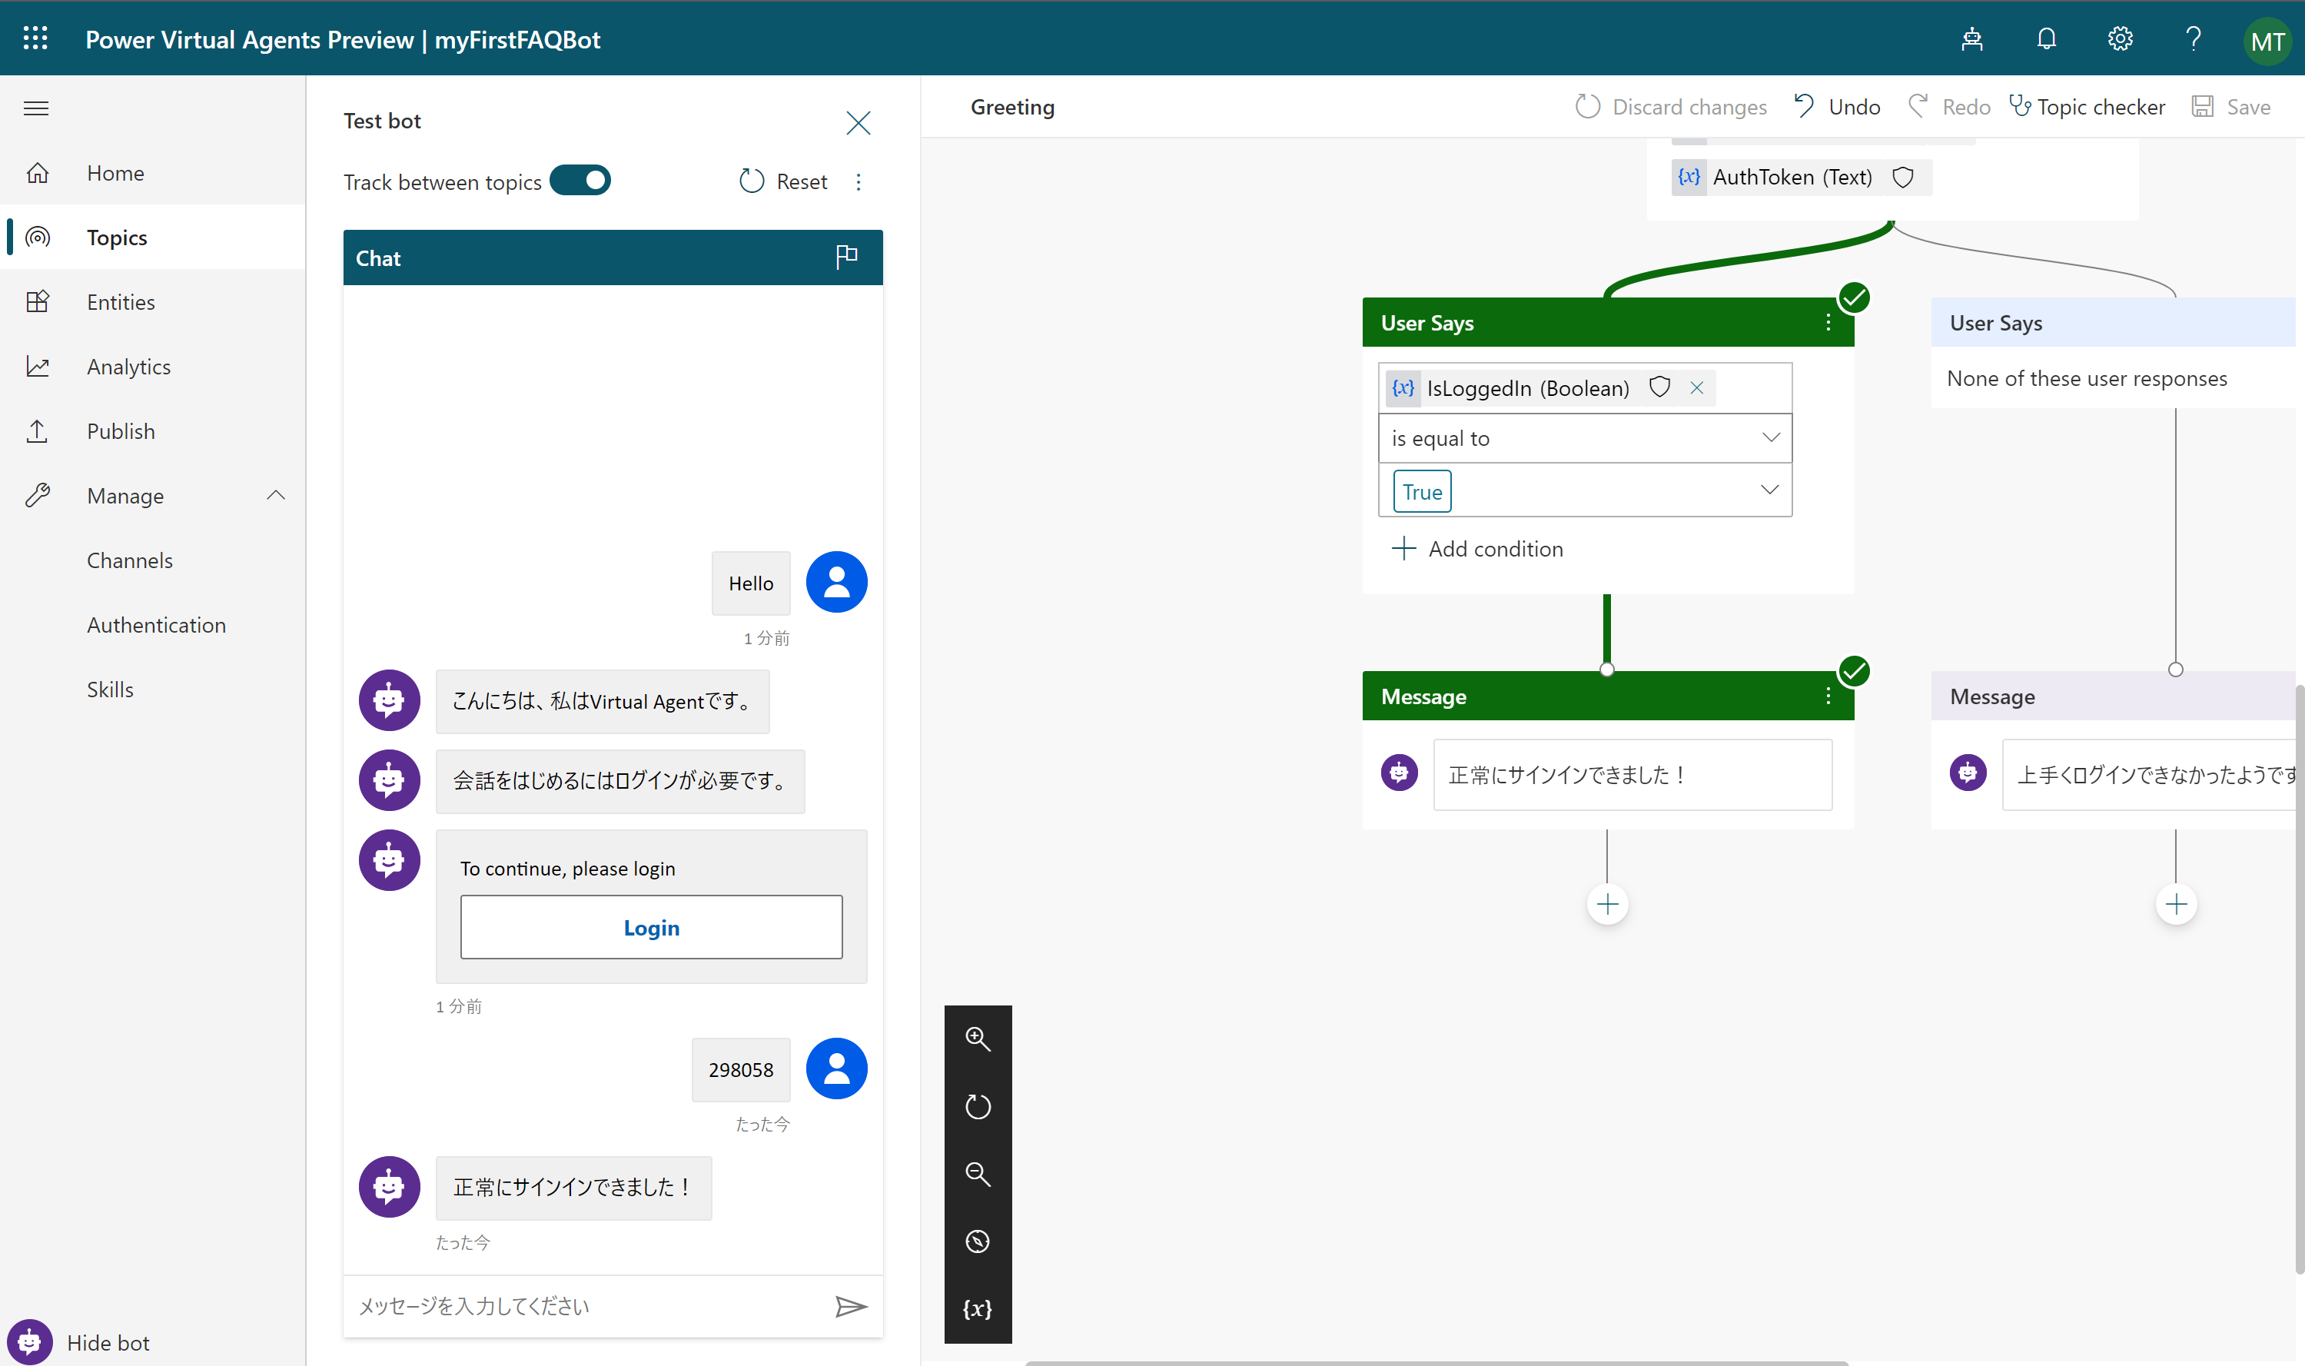The height and width of the screenshot is (1366, 2305).
Task: Open the Topic checker
Action: [2087, 107]
